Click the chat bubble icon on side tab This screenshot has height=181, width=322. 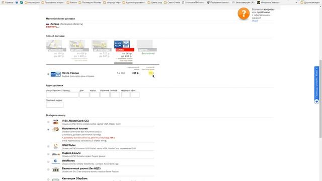316,102
